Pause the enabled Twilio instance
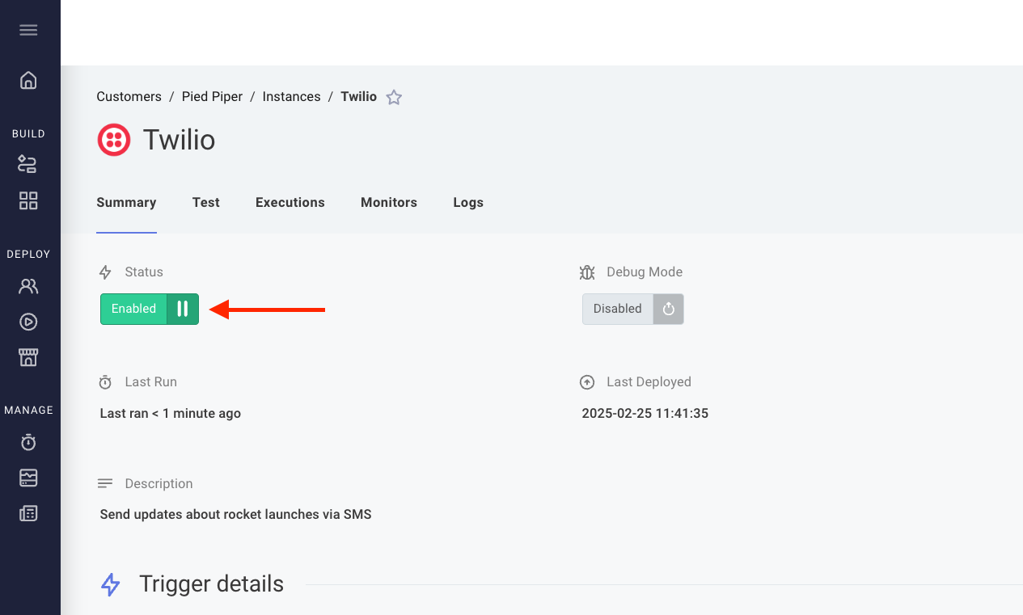This screenshot has width=1023, height=615. click(x=183, y=309)
